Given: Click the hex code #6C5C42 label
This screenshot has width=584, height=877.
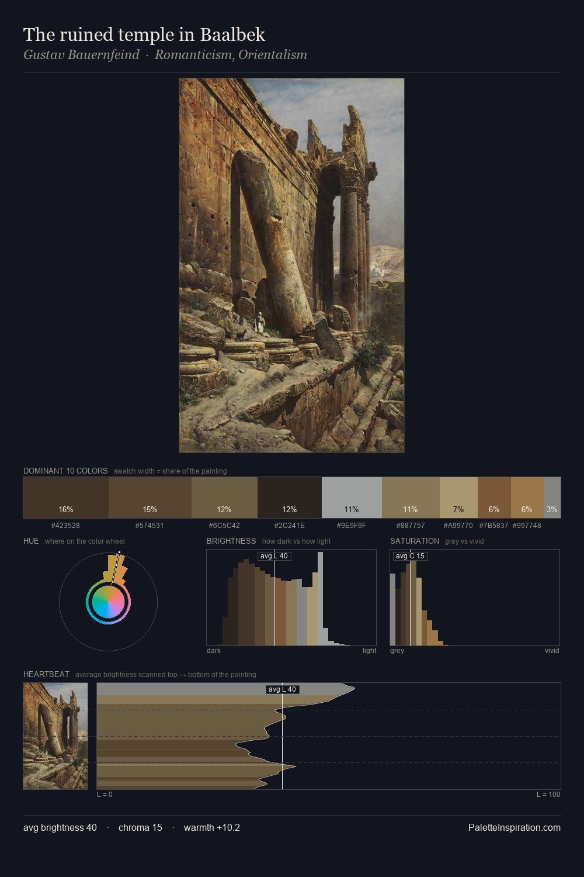Looking at the screenshot, I should 224,526.
